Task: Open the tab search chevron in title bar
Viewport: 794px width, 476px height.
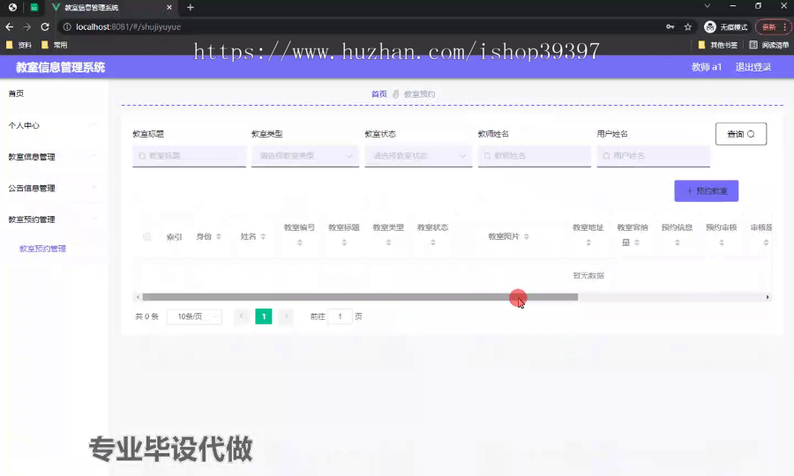Action: [x=707, y=6]
